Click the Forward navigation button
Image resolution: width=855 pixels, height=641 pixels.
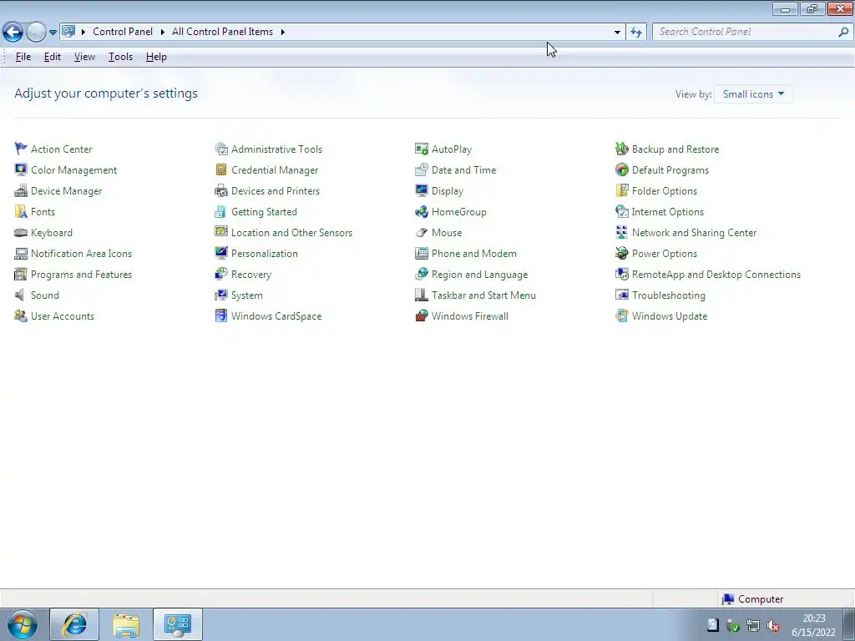(x=36, y=33)
